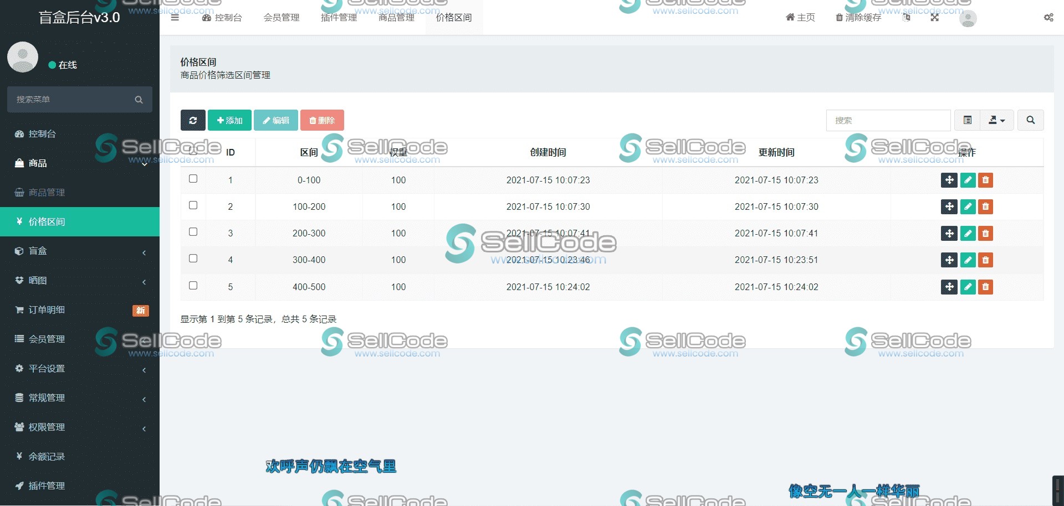Open the settings gear at top right
The width and height of the screenshot is (1064, 506).
(1048, 17)
